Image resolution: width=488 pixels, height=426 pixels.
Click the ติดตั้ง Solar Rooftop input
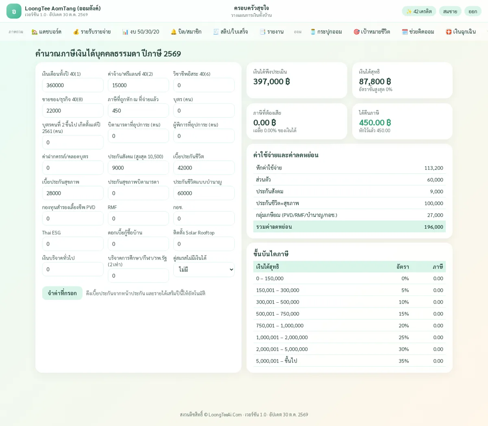pos(204,244)
